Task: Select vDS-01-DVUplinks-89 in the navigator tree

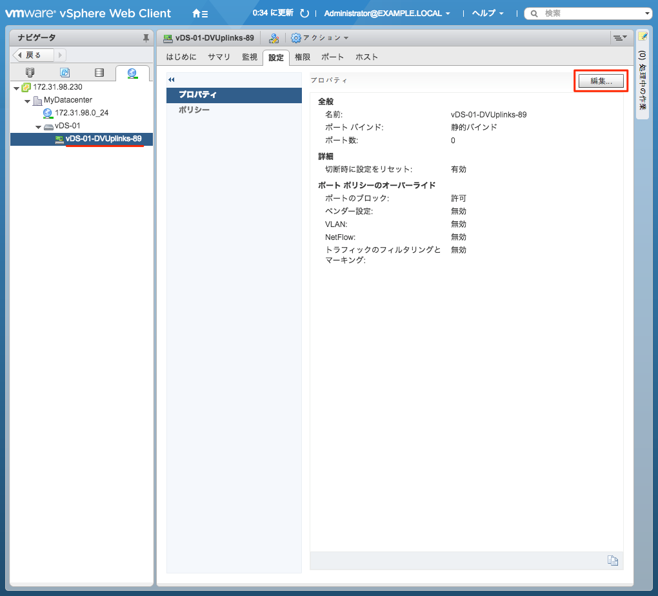Action: click(103, 139)
